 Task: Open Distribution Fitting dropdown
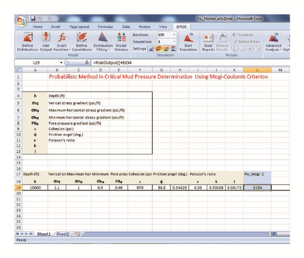(103, 42)
